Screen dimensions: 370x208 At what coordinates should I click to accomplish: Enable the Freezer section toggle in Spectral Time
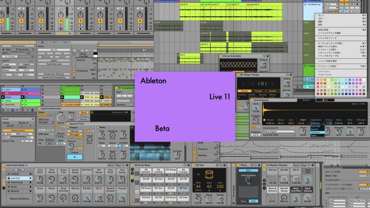click(68, 128)
